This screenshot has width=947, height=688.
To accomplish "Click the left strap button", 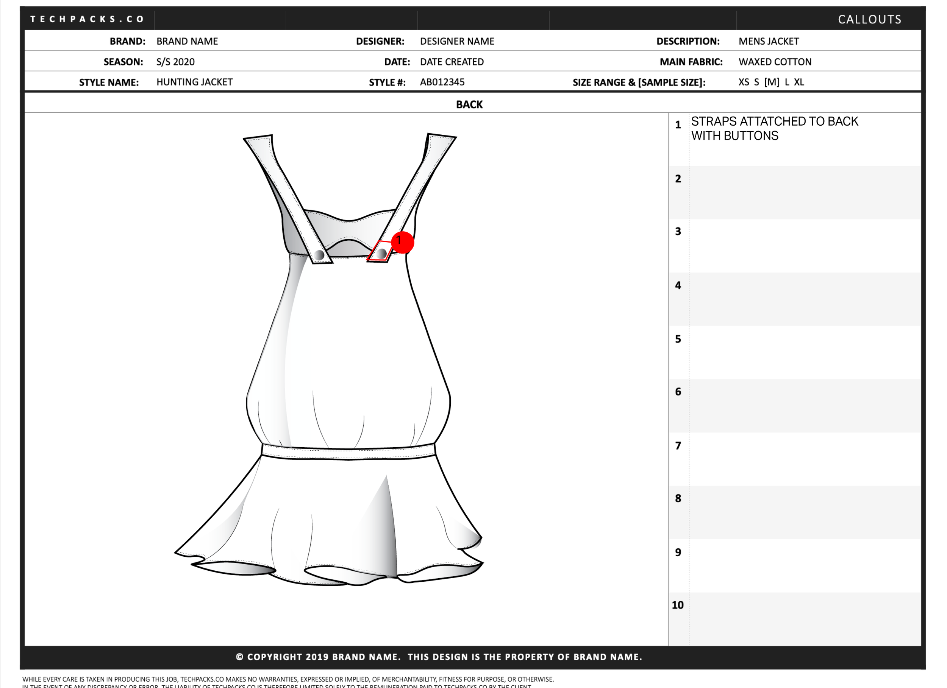I will tap(319, 255).
